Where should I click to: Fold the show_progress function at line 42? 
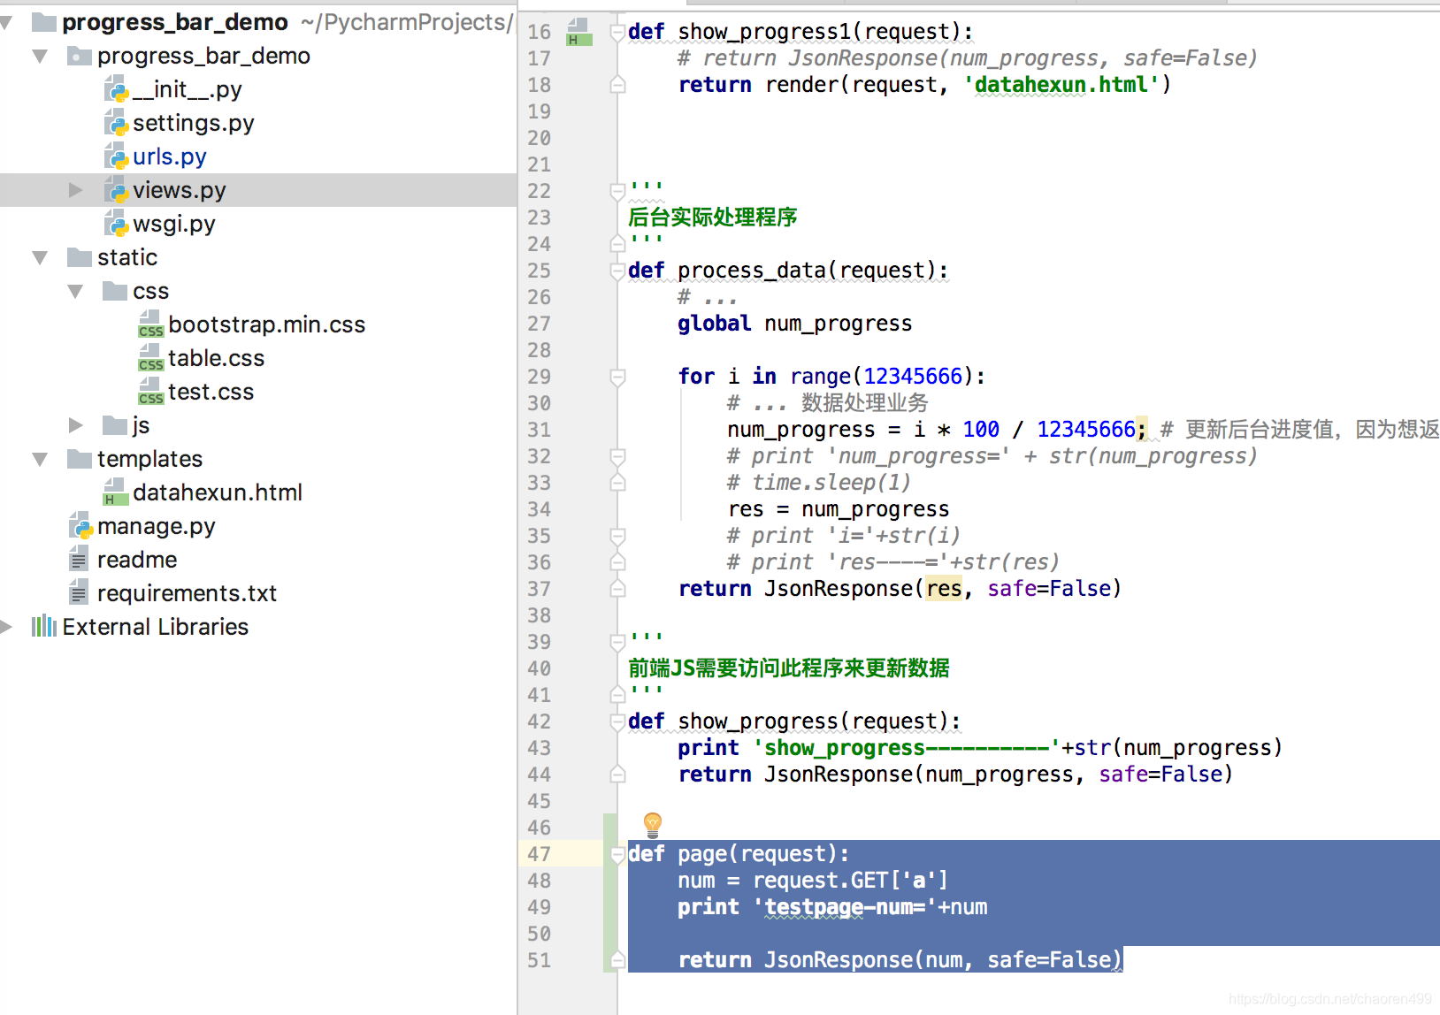coord(617,722)
